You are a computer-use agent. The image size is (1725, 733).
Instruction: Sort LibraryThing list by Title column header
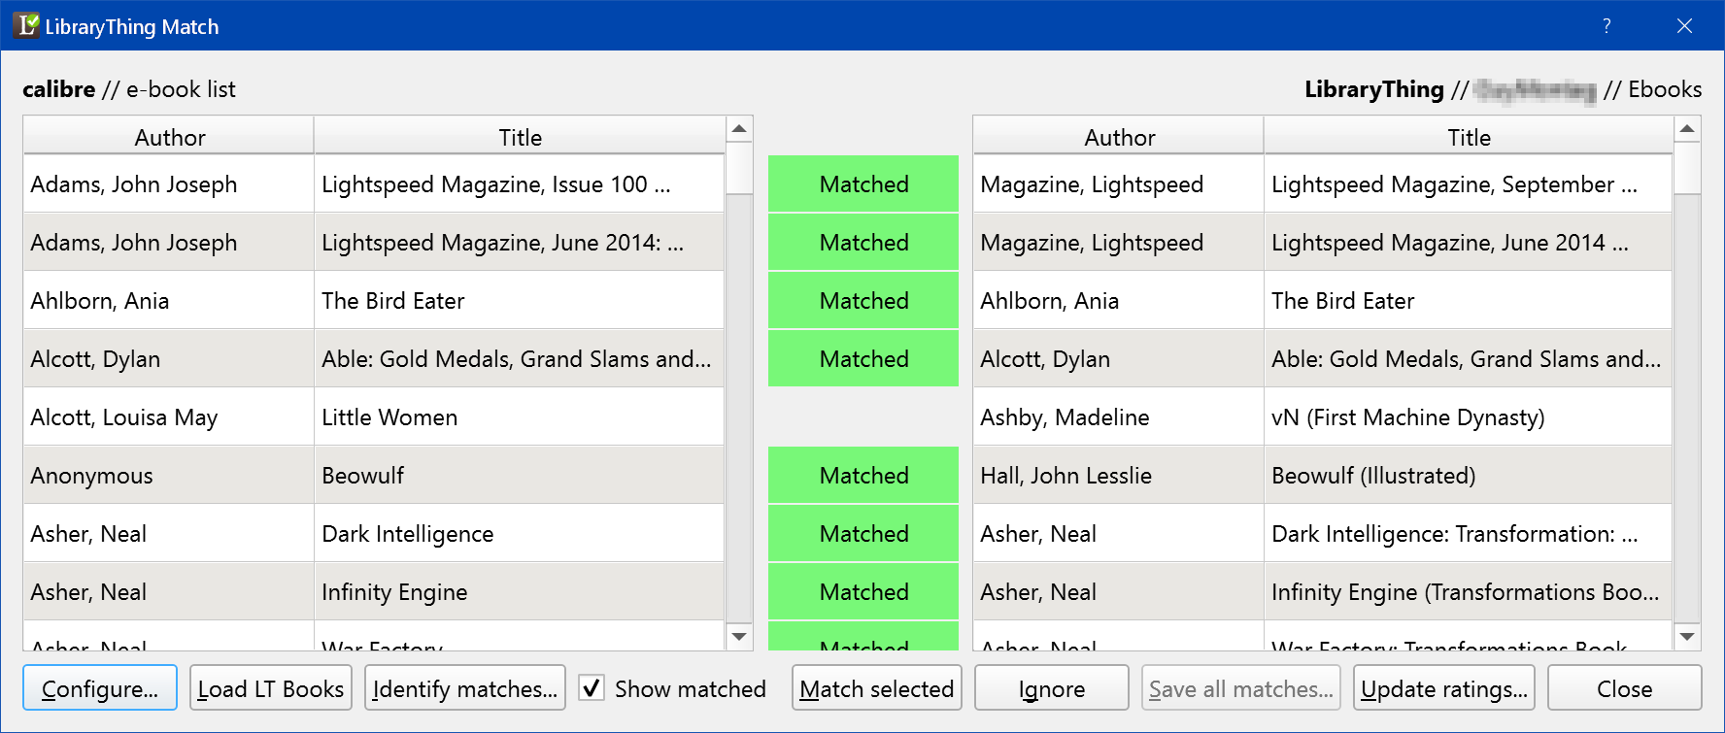pos(1468,137)
